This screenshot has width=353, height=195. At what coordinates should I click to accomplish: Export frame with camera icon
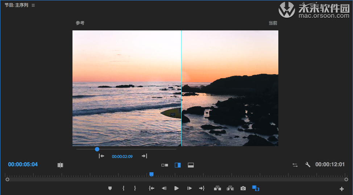tap(243, 188)
